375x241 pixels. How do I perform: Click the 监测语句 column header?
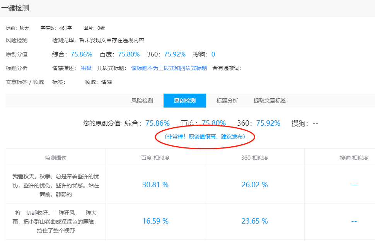(x=56, y=158)
